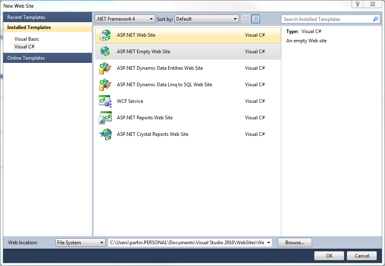
Task: Click Visual C# in the WCF Service row
Action: click(x=255, y=101)
